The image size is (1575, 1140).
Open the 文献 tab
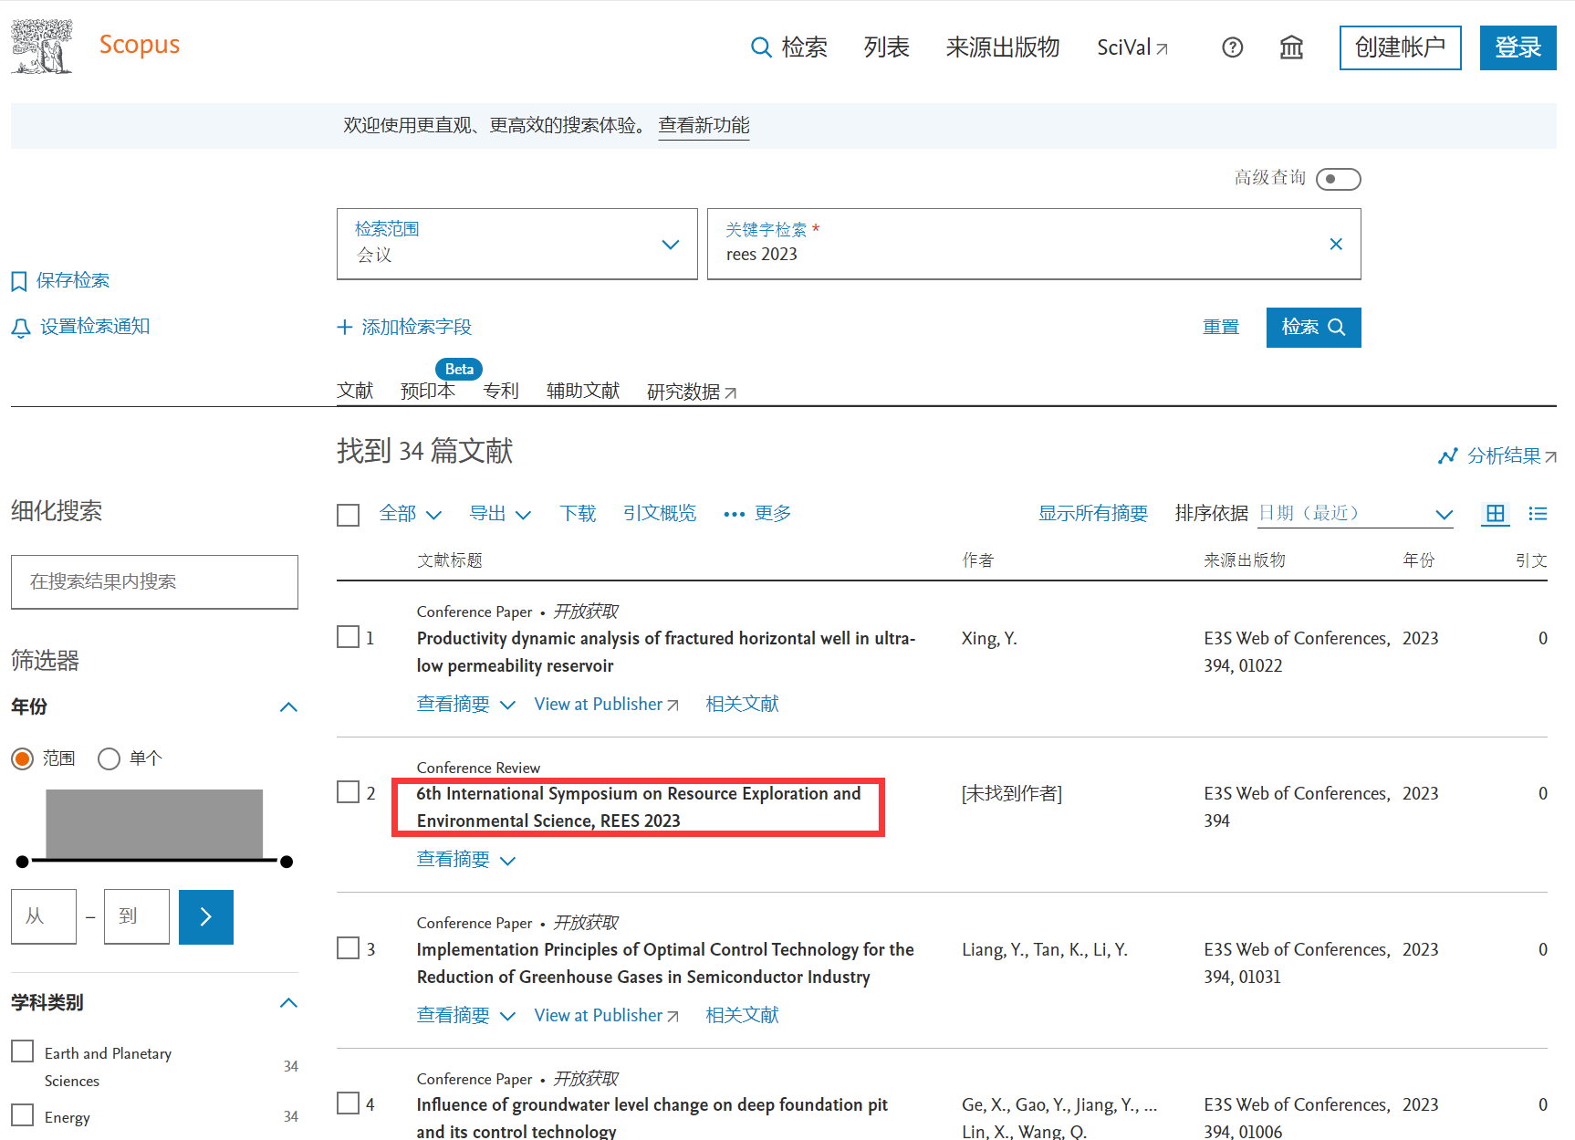355,391
